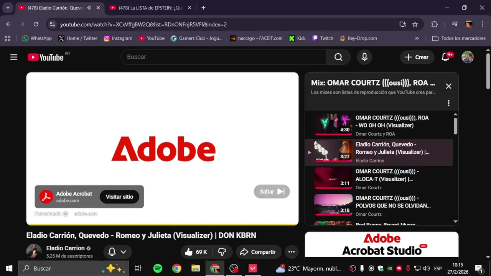Open the site information icon in address bar

pos(53,24)
